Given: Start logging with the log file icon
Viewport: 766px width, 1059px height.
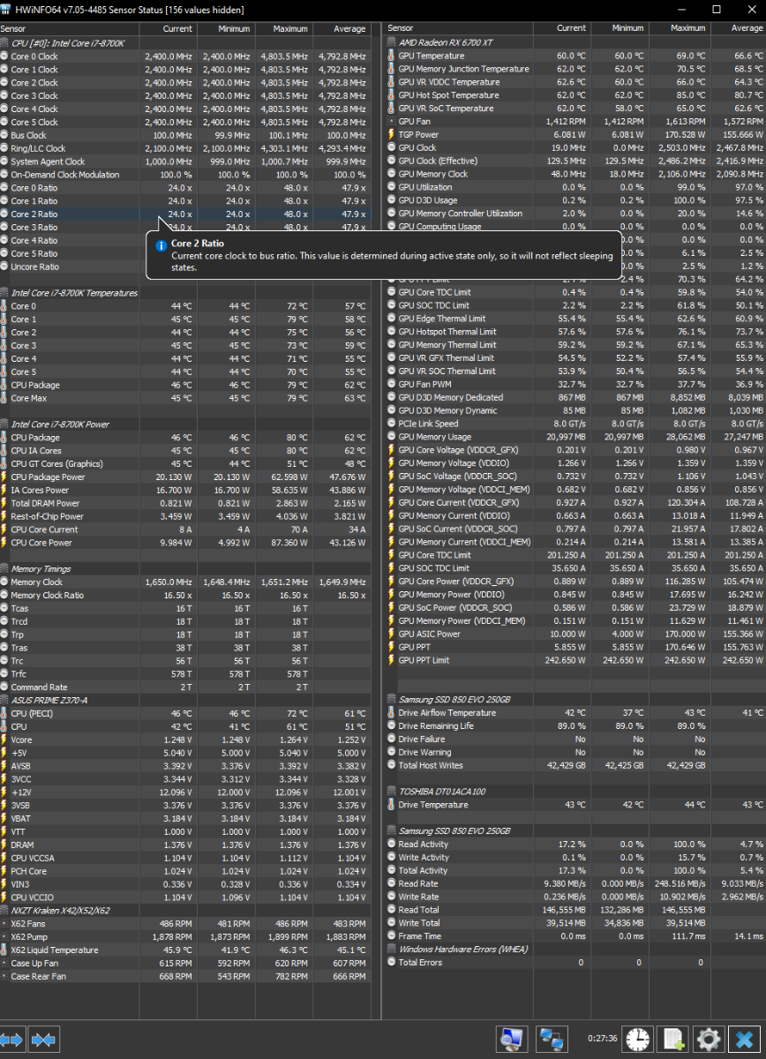Looking at the screenshot, I should click(x=673, y=1039).
